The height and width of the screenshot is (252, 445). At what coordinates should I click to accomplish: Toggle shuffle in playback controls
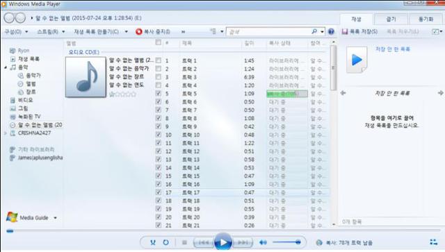click(153, 242)
